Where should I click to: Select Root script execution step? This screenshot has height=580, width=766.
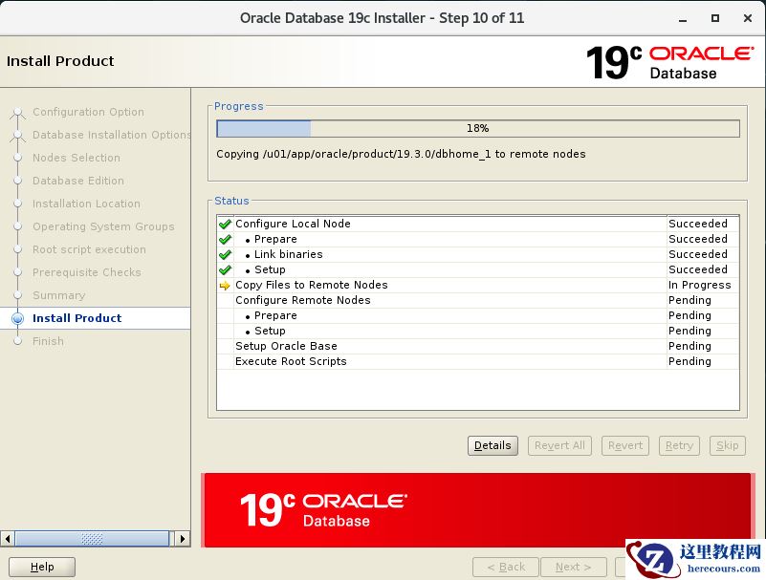[x=89, y=249]
